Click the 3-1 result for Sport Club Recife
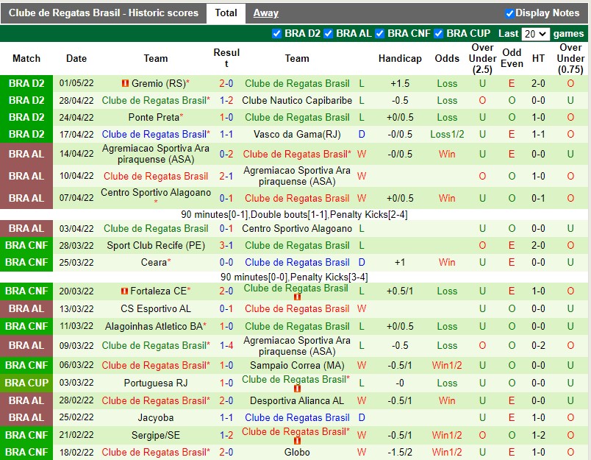Viewport: 591px width, 460px height. tap(226, 245)
